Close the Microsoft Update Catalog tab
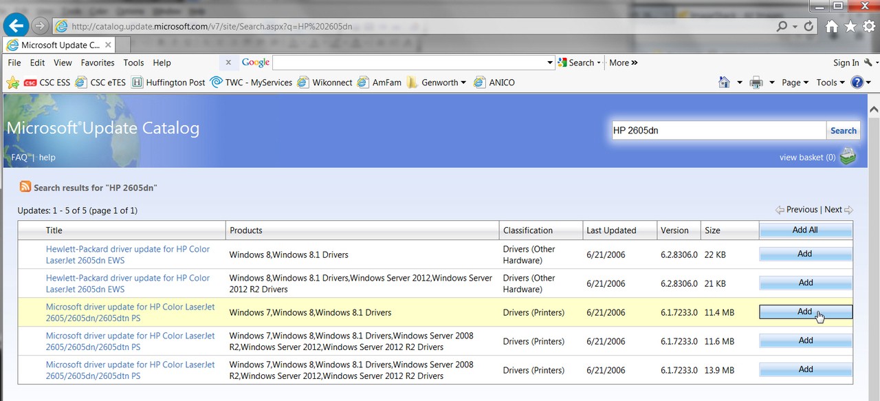Viewport: 880px width, 401px height. 107,45
